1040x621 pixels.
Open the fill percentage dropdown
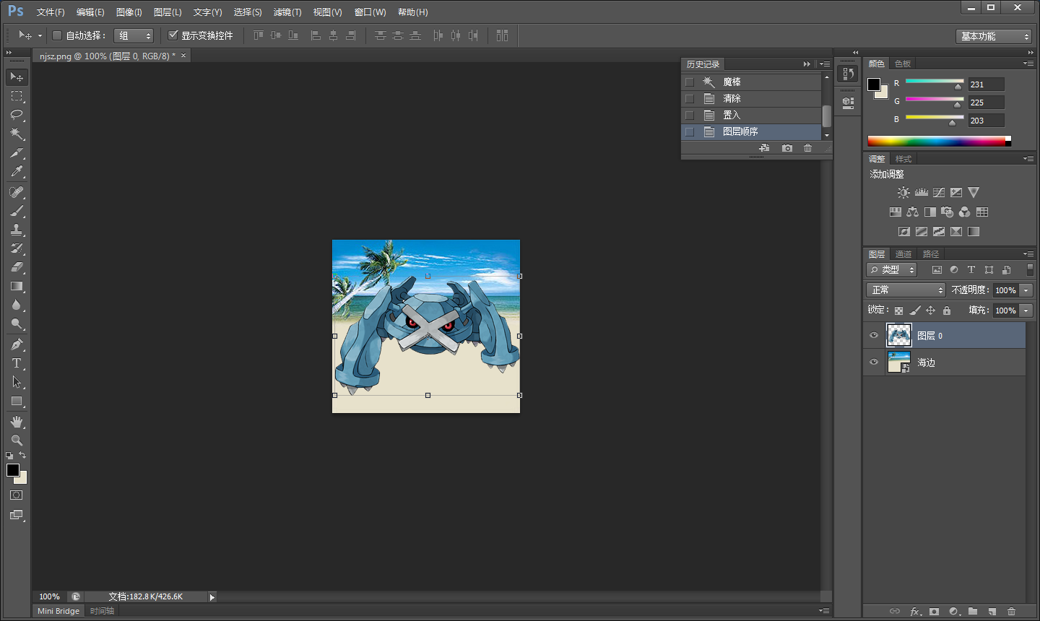[1026, 310]
